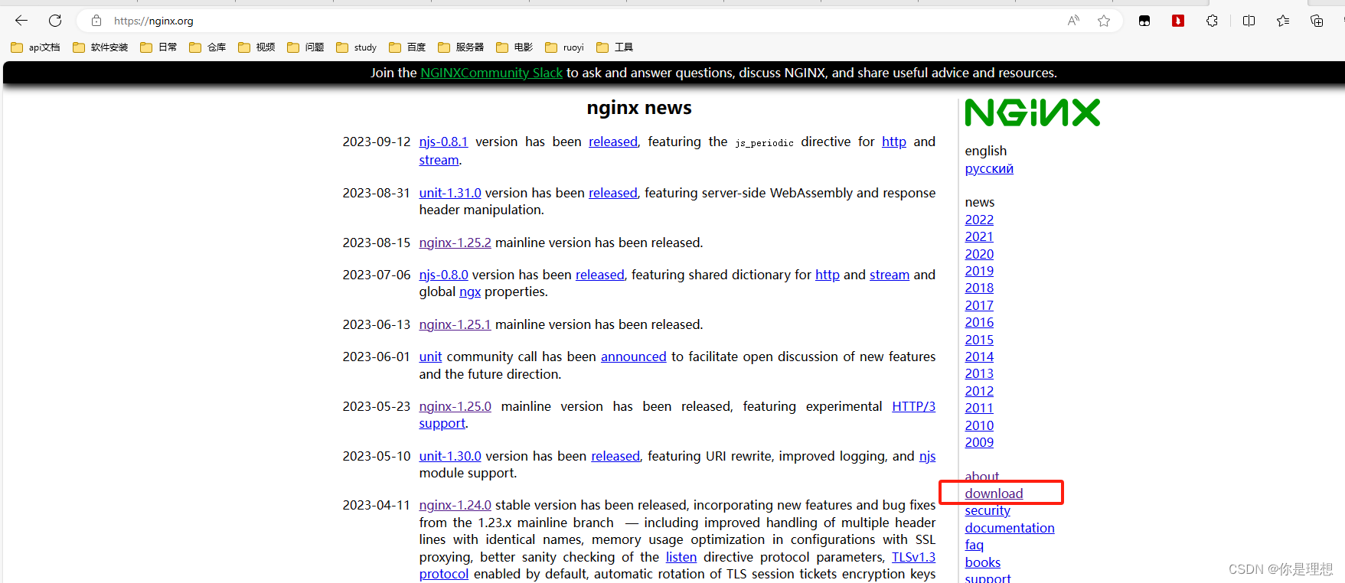Open the 工具 bookmark folder
Screen dimensions: 1345x583
pos(615,47)
